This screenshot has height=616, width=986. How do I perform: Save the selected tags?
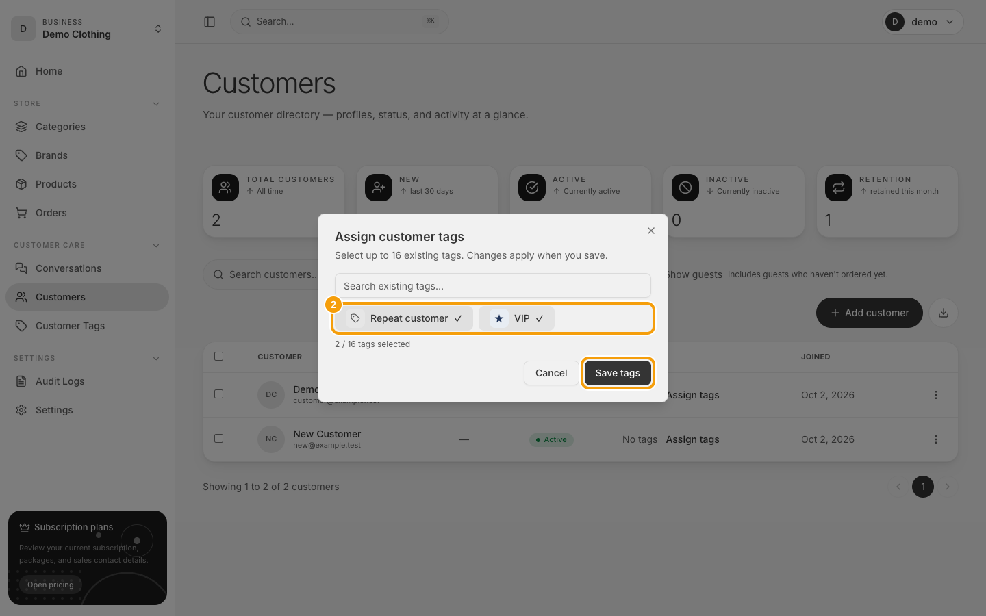point(618,373)
